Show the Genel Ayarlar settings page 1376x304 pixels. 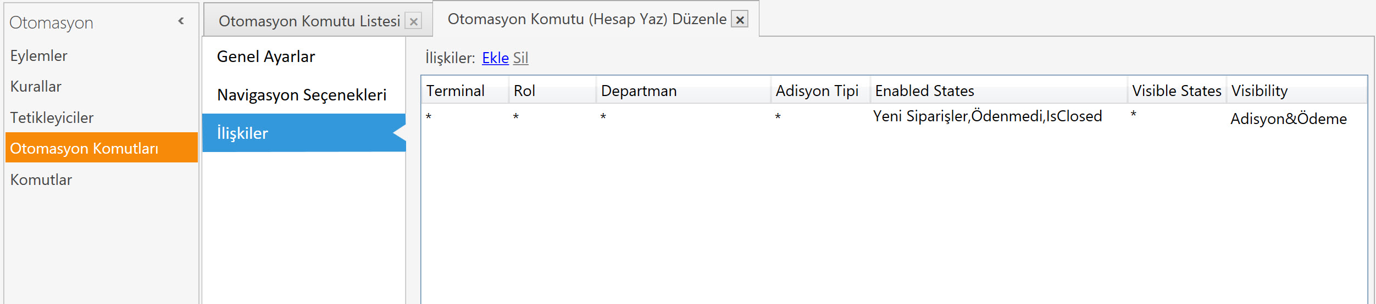266,57
